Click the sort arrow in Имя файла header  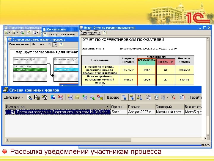(108, 106)
